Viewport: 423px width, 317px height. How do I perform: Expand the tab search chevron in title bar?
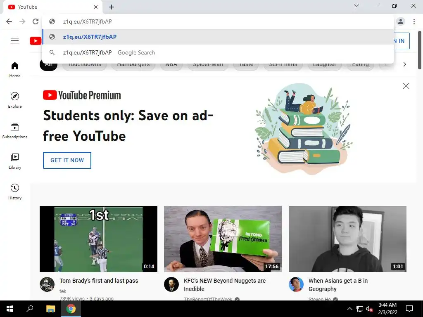pyautogui.click(x=356, y=6)
